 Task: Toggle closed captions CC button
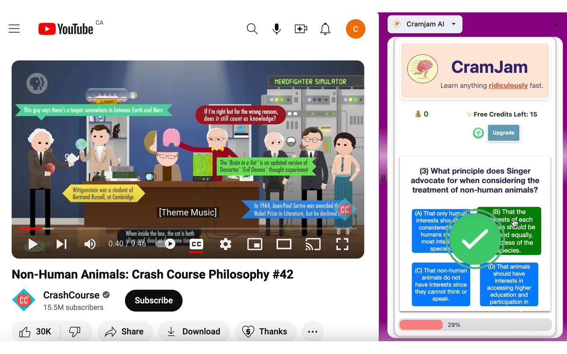[x=196, y=244]
